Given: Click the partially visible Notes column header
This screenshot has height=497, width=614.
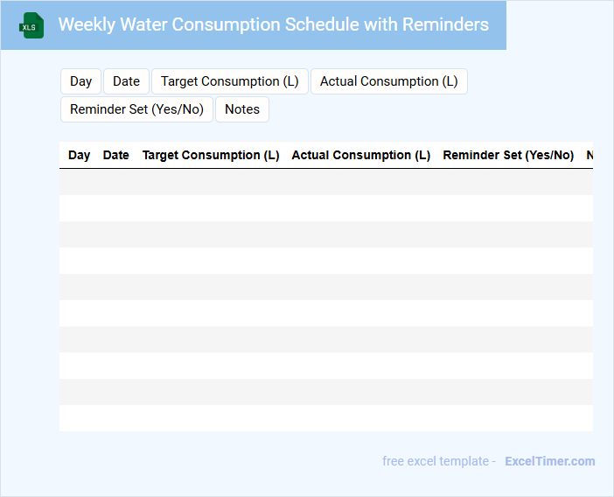Looking at the screenshot, I should (x=590, y=155).
